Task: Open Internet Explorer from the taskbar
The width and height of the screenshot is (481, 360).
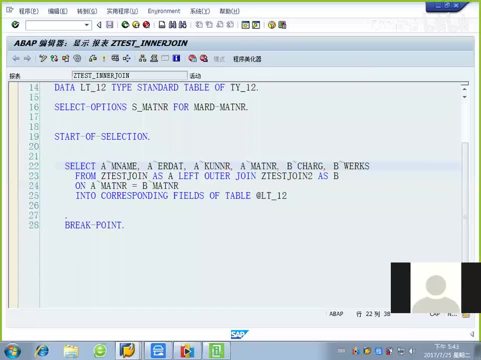Action: (x=42, y=351)
